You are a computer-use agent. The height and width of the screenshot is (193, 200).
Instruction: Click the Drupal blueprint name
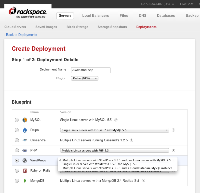[35, 130]
